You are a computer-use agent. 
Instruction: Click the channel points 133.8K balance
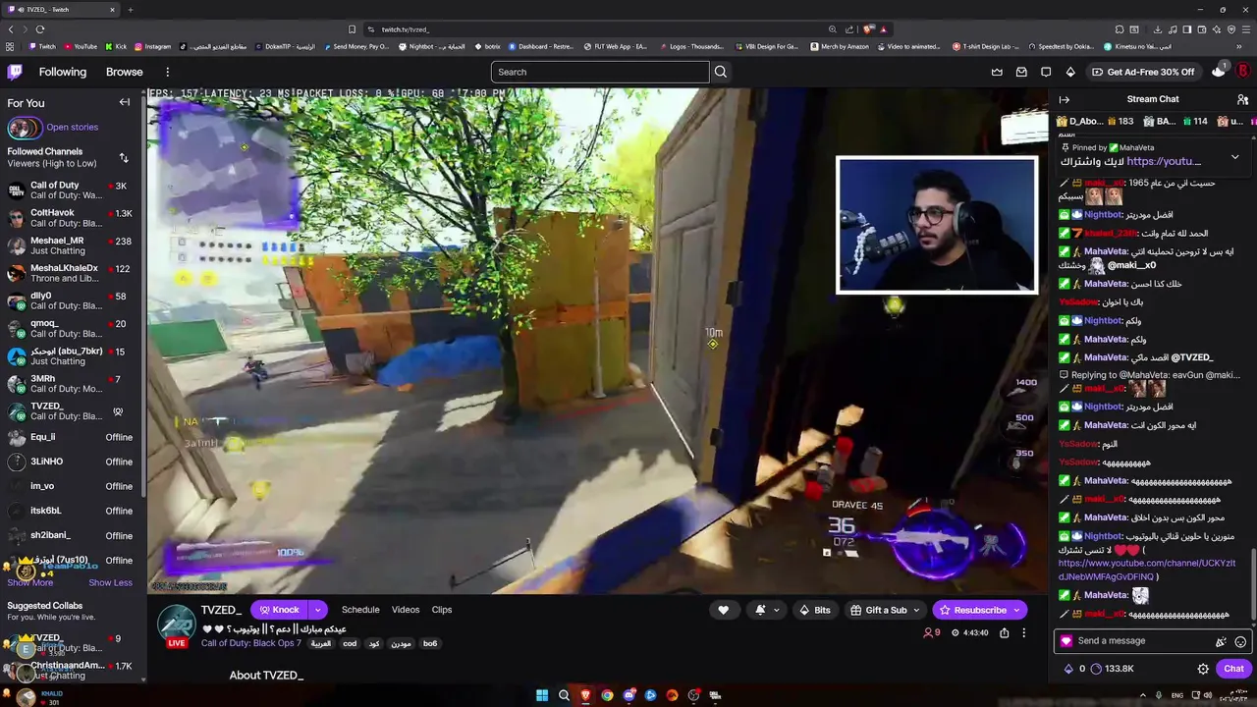[1113, 669]
